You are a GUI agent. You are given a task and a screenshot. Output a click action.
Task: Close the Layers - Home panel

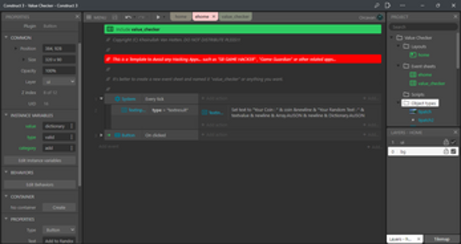coord(455,132)
